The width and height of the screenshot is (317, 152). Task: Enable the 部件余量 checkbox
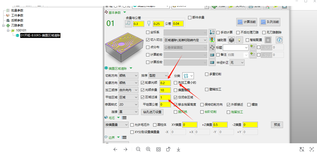(190, 17)
